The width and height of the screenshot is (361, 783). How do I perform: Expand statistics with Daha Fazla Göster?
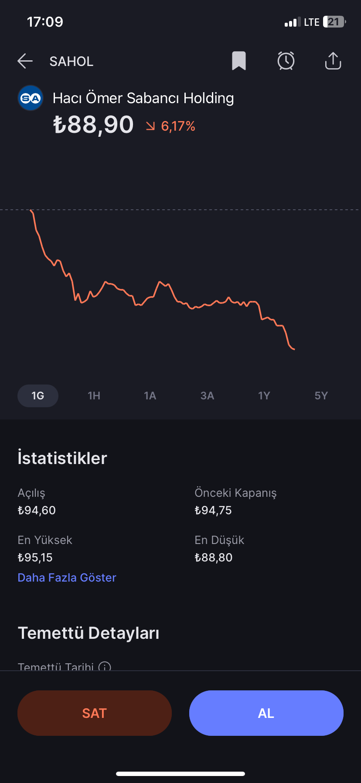[67, 578]
